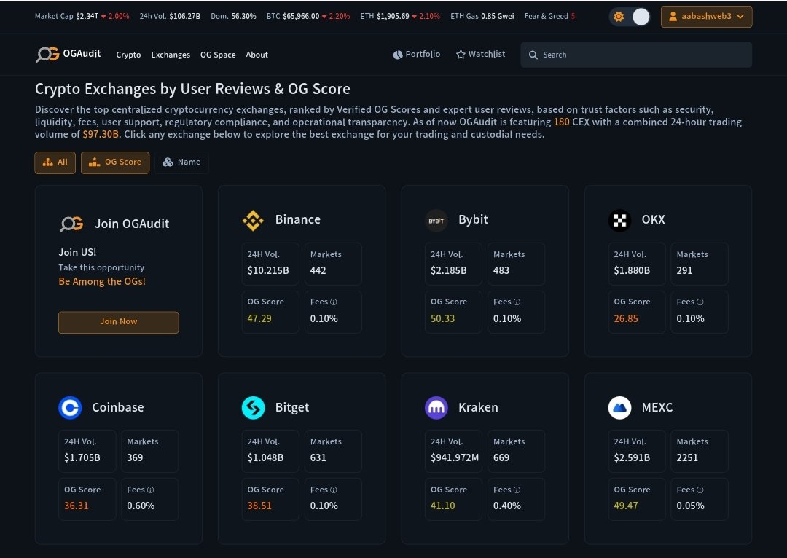
Task: Open the Coinbase logo icon
Action: (70, 408)
